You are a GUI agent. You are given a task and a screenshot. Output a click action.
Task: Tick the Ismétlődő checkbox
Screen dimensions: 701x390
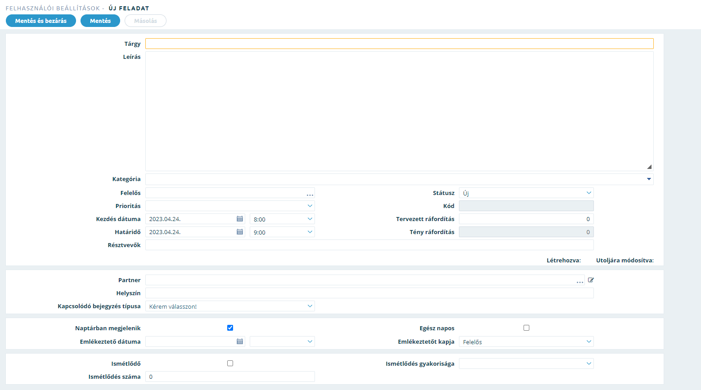point(230,363)
